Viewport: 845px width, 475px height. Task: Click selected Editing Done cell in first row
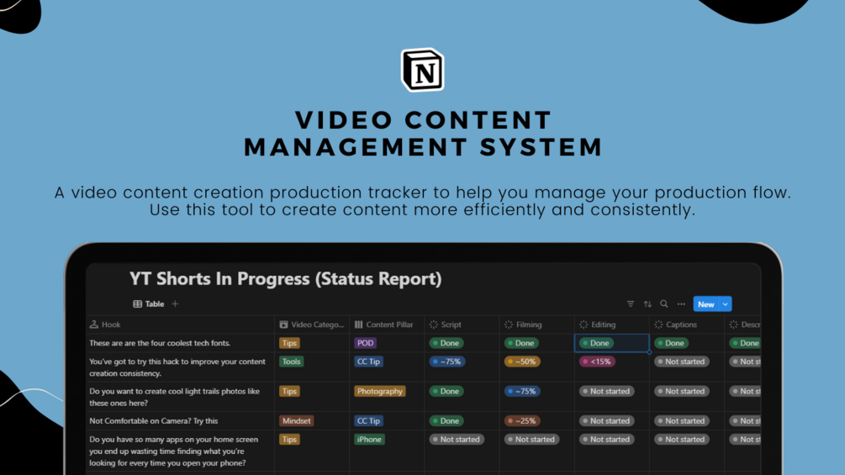coord(611,343)
